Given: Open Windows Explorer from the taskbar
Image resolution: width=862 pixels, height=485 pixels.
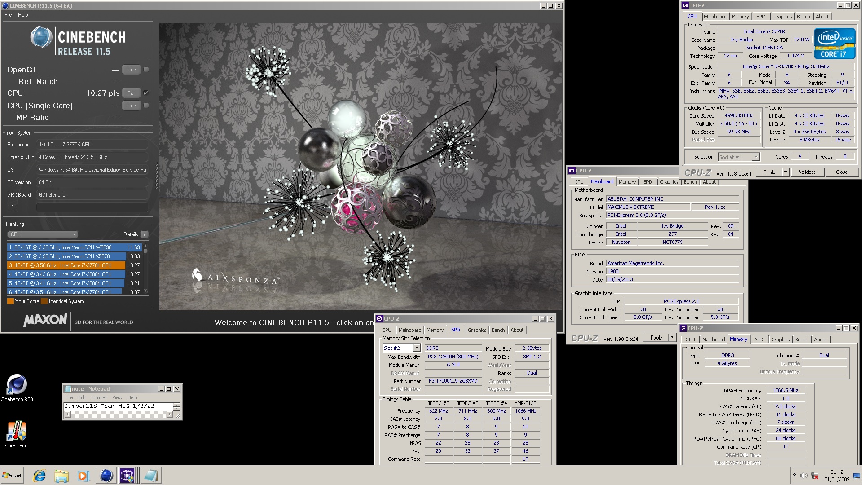Looking at the screenshot, I should [x=62, y=476].
